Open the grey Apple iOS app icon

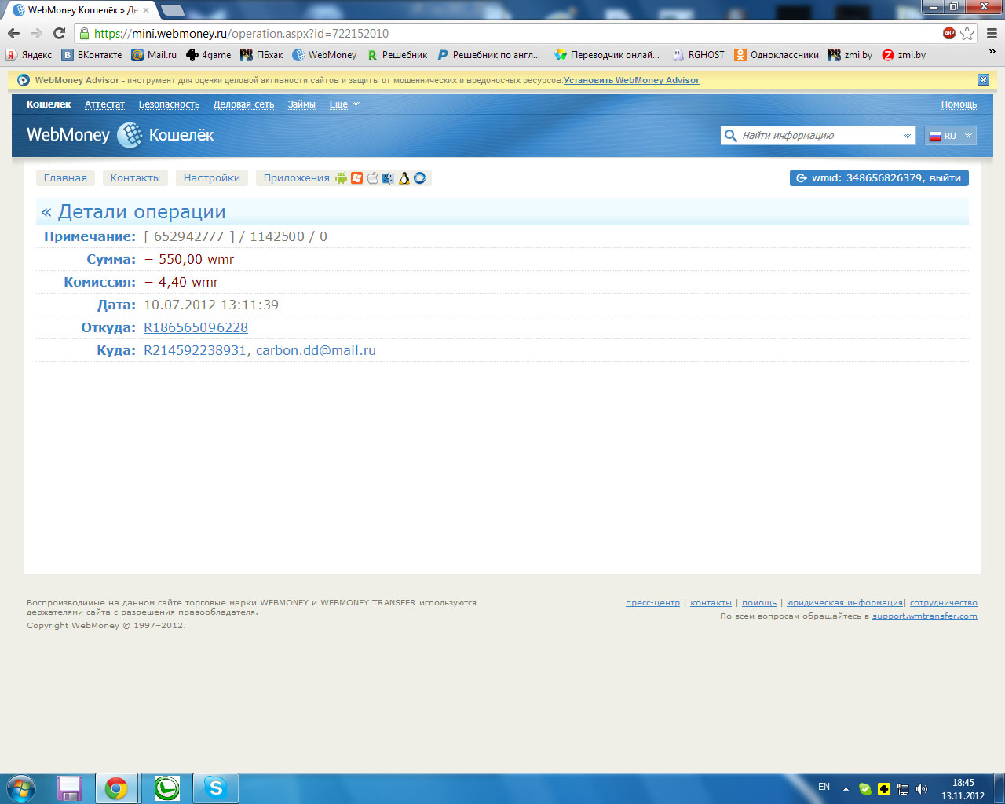(x=372, y=178)
